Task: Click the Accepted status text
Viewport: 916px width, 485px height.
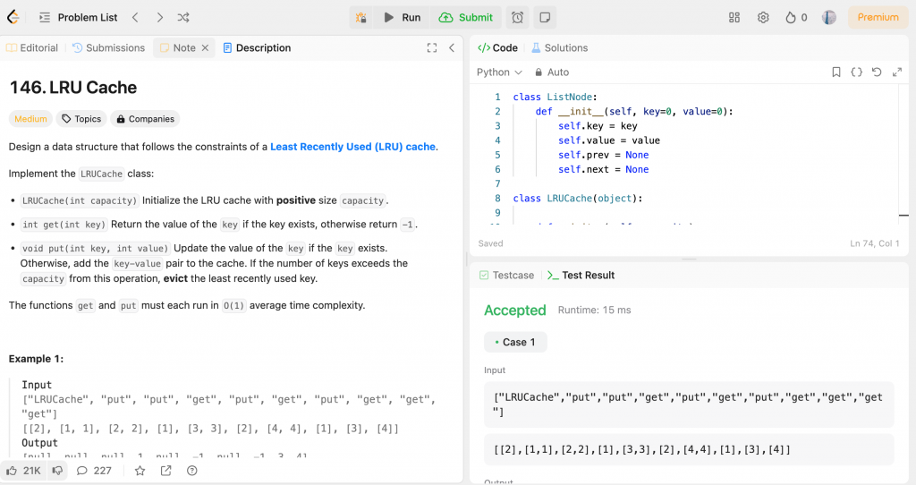Action: (514, 311)
